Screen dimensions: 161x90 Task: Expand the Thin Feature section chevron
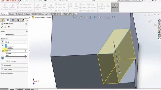(27, 69)
